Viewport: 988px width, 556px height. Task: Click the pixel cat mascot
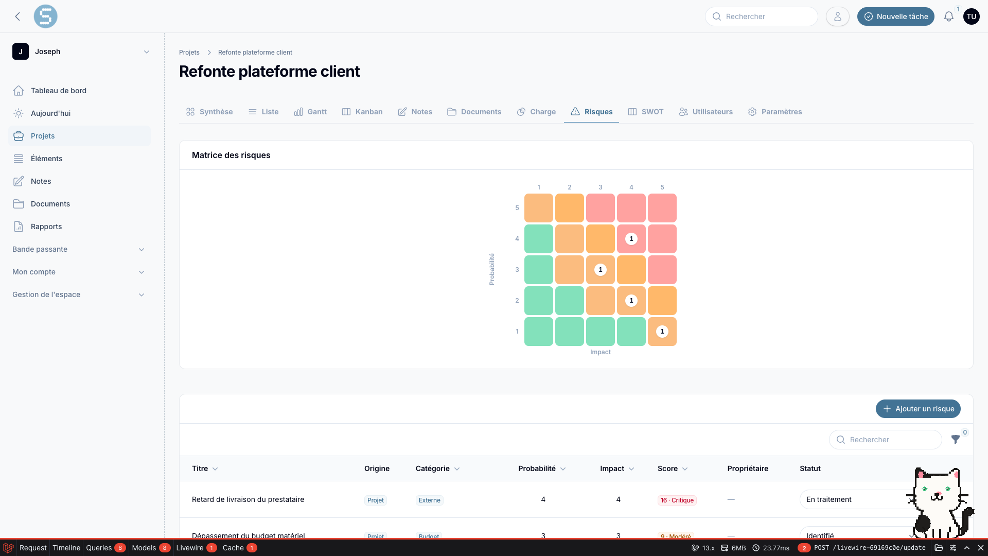(x=941, y=503)
